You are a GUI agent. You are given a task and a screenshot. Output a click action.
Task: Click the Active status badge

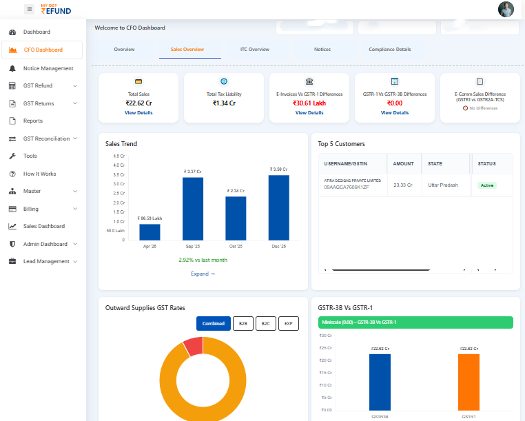487,185
